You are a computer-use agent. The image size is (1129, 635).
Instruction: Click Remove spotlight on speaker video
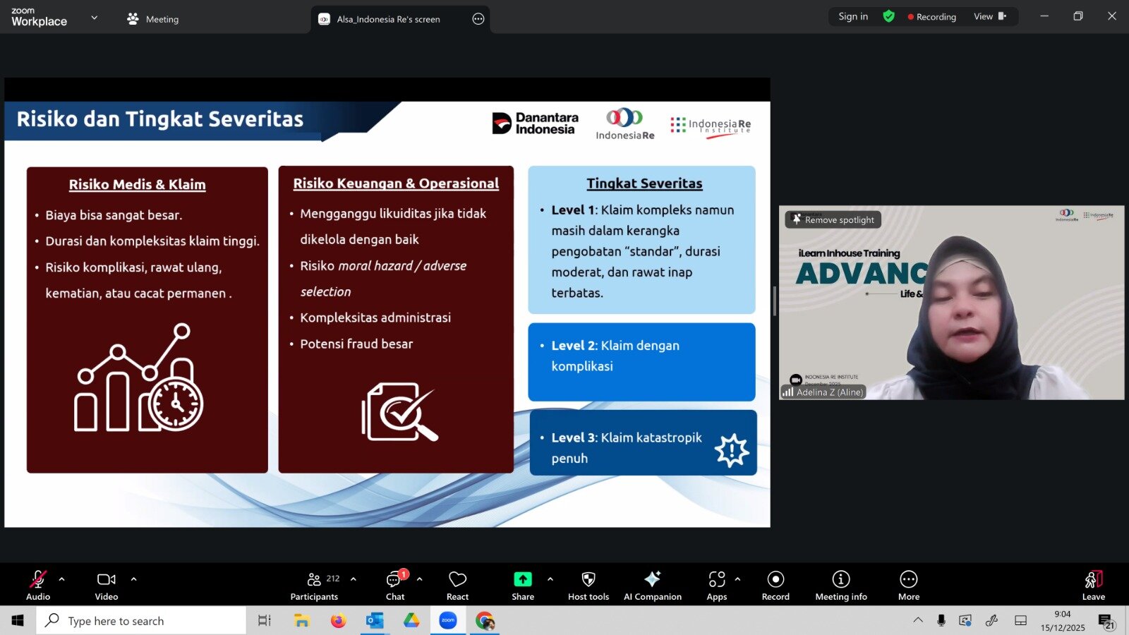[833, 220]
